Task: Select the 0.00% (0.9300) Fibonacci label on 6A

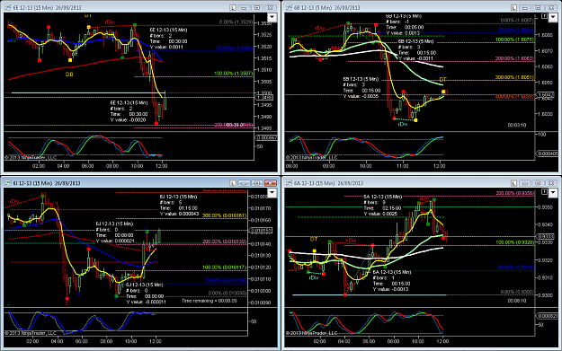Action: [x=517, y=292]
